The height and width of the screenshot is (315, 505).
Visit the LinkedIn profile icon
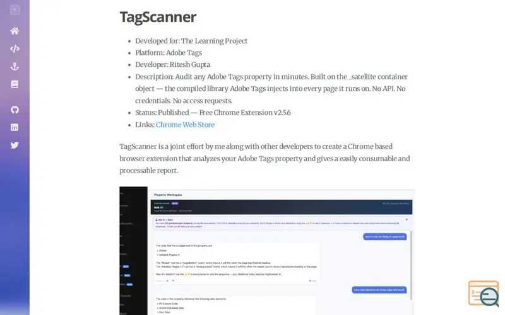(x=15, y=127)
